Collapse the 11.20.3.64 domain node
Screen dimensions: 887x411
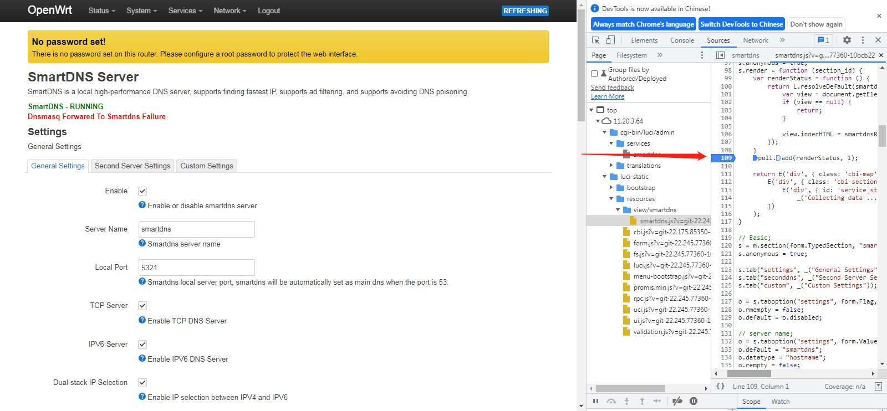point(598,121)
